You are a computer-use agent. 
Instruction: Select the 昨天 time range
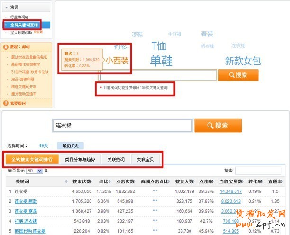coord(44,145)
